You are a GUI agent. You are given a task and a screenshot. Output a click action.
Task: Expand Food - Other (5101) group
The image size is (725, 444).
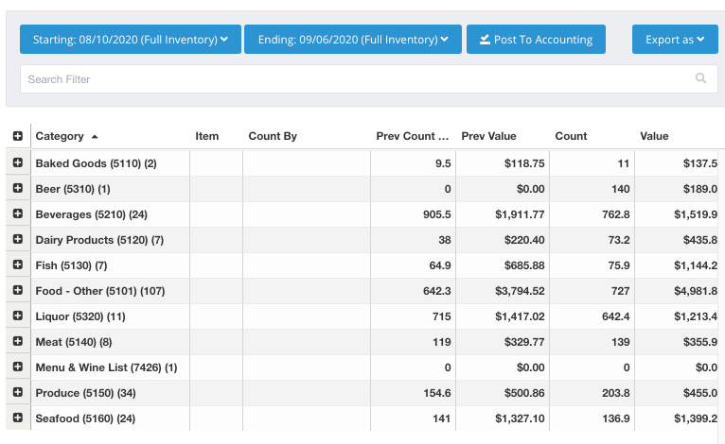click(x=18, y=291)
